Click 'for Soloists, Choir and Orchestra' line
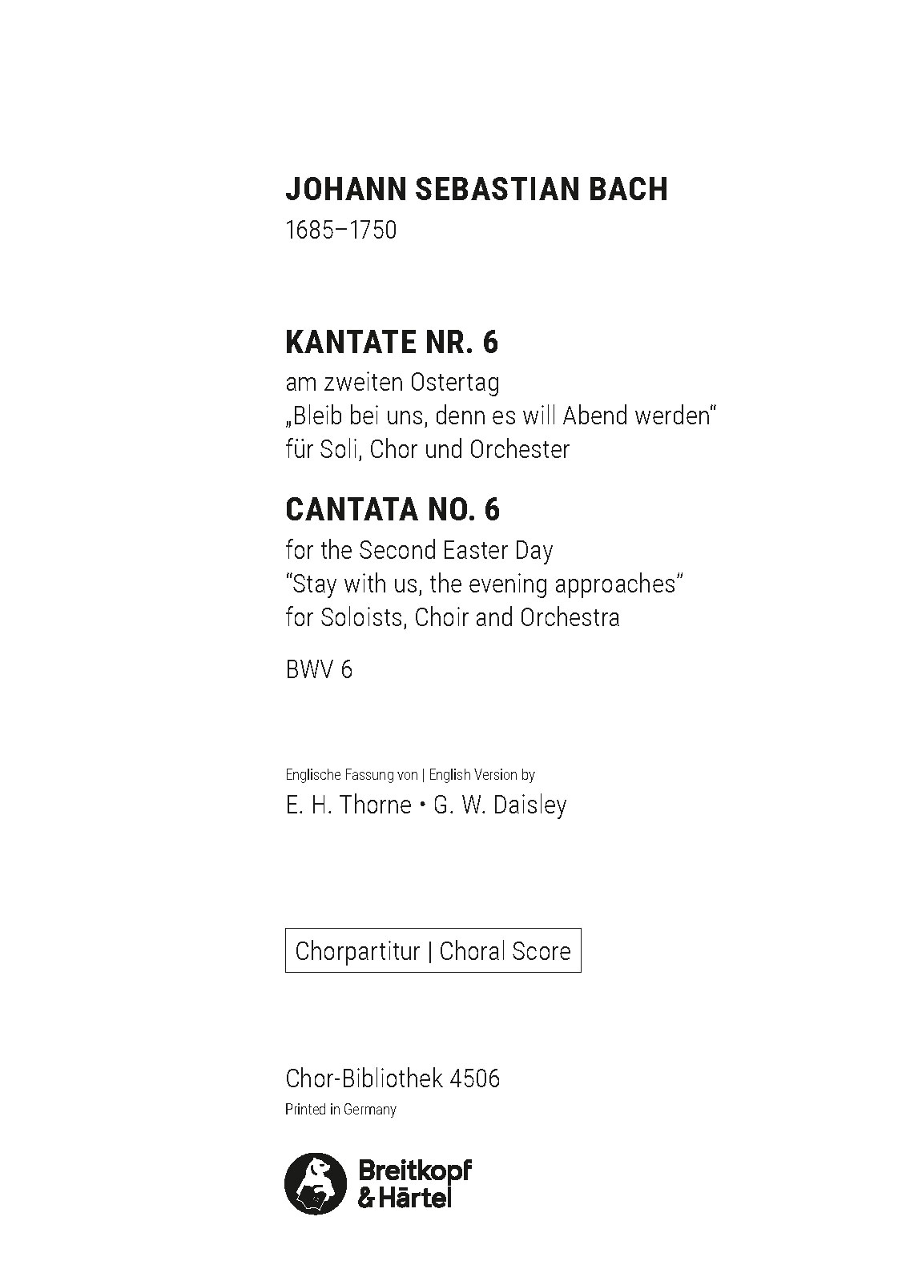Viewport: 902px width, 1281px height. coord(452,617)
